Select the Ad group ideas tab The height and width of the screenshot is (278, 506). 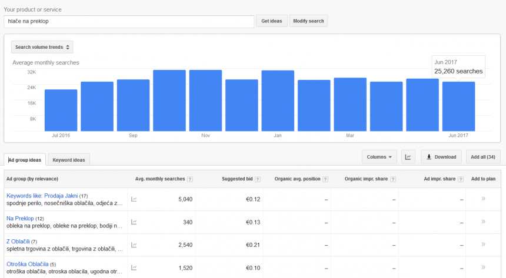pos(25,160)
